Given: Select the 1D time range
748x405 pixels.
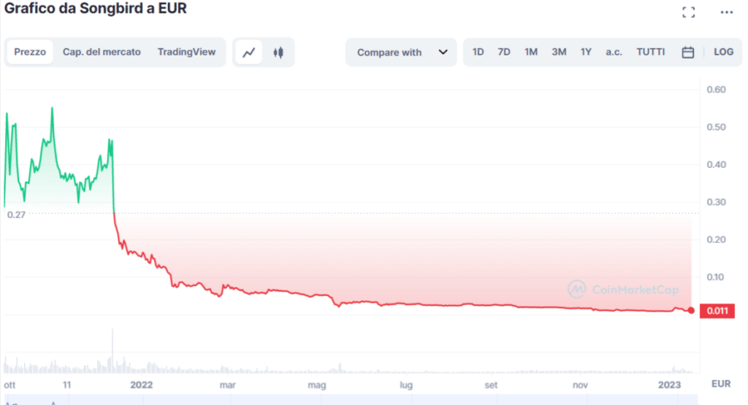Looking at the screenshot, I should [478, 52].
